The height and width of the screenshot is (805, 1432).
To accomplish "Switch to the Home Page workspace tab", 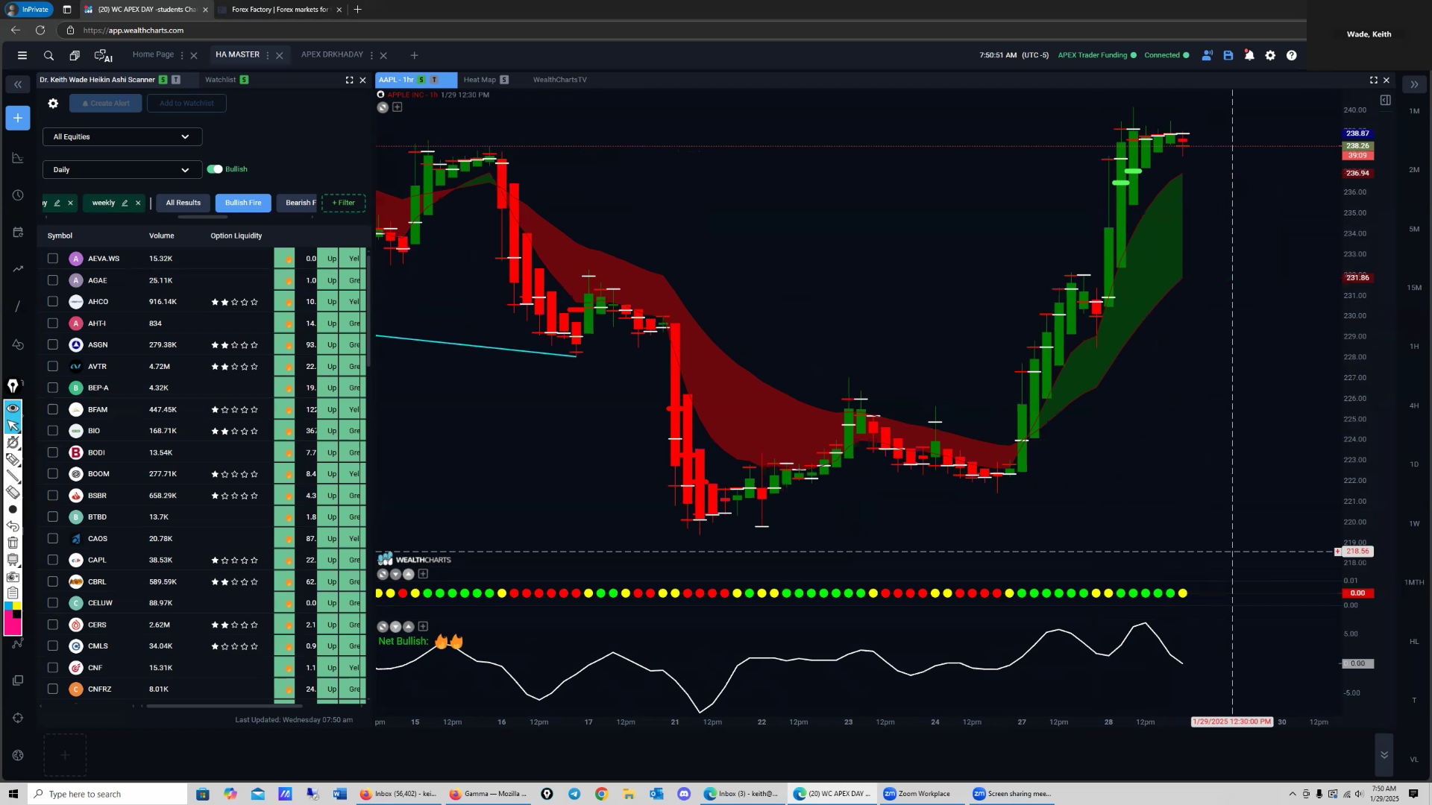I will click(153, 54).
